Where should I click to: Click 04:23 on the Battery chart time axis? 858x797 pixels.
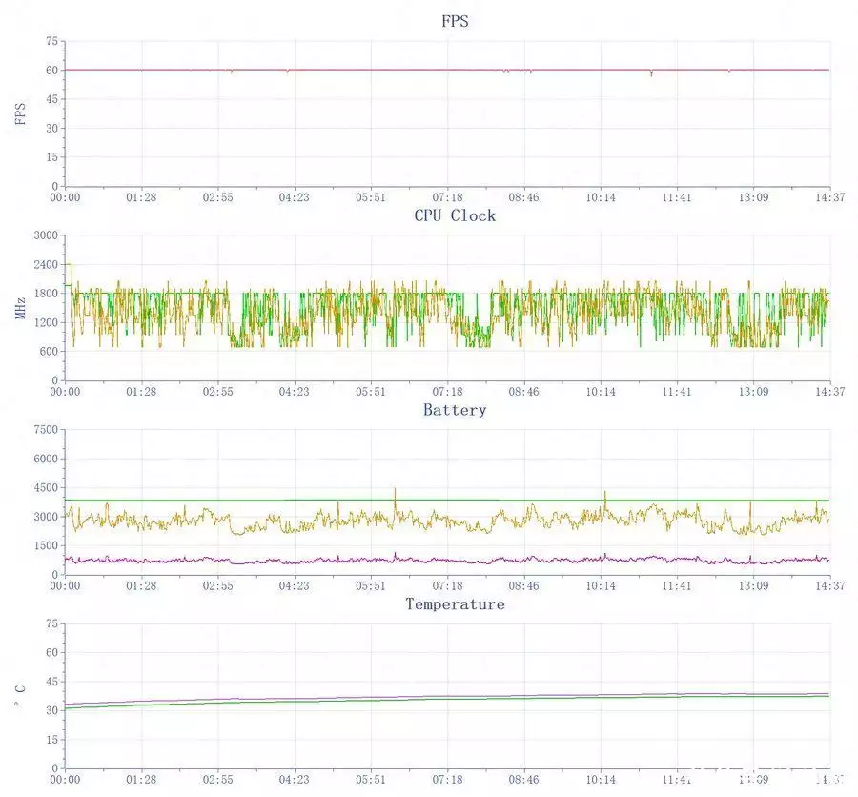click(295, 586)
